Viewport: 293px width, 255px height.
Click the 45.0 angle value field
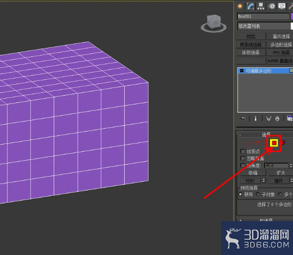click(276, 166)
